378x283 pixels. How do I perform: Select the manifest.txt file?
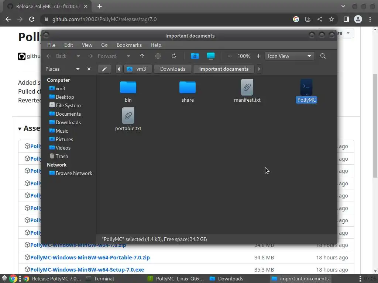coord(247,91)
